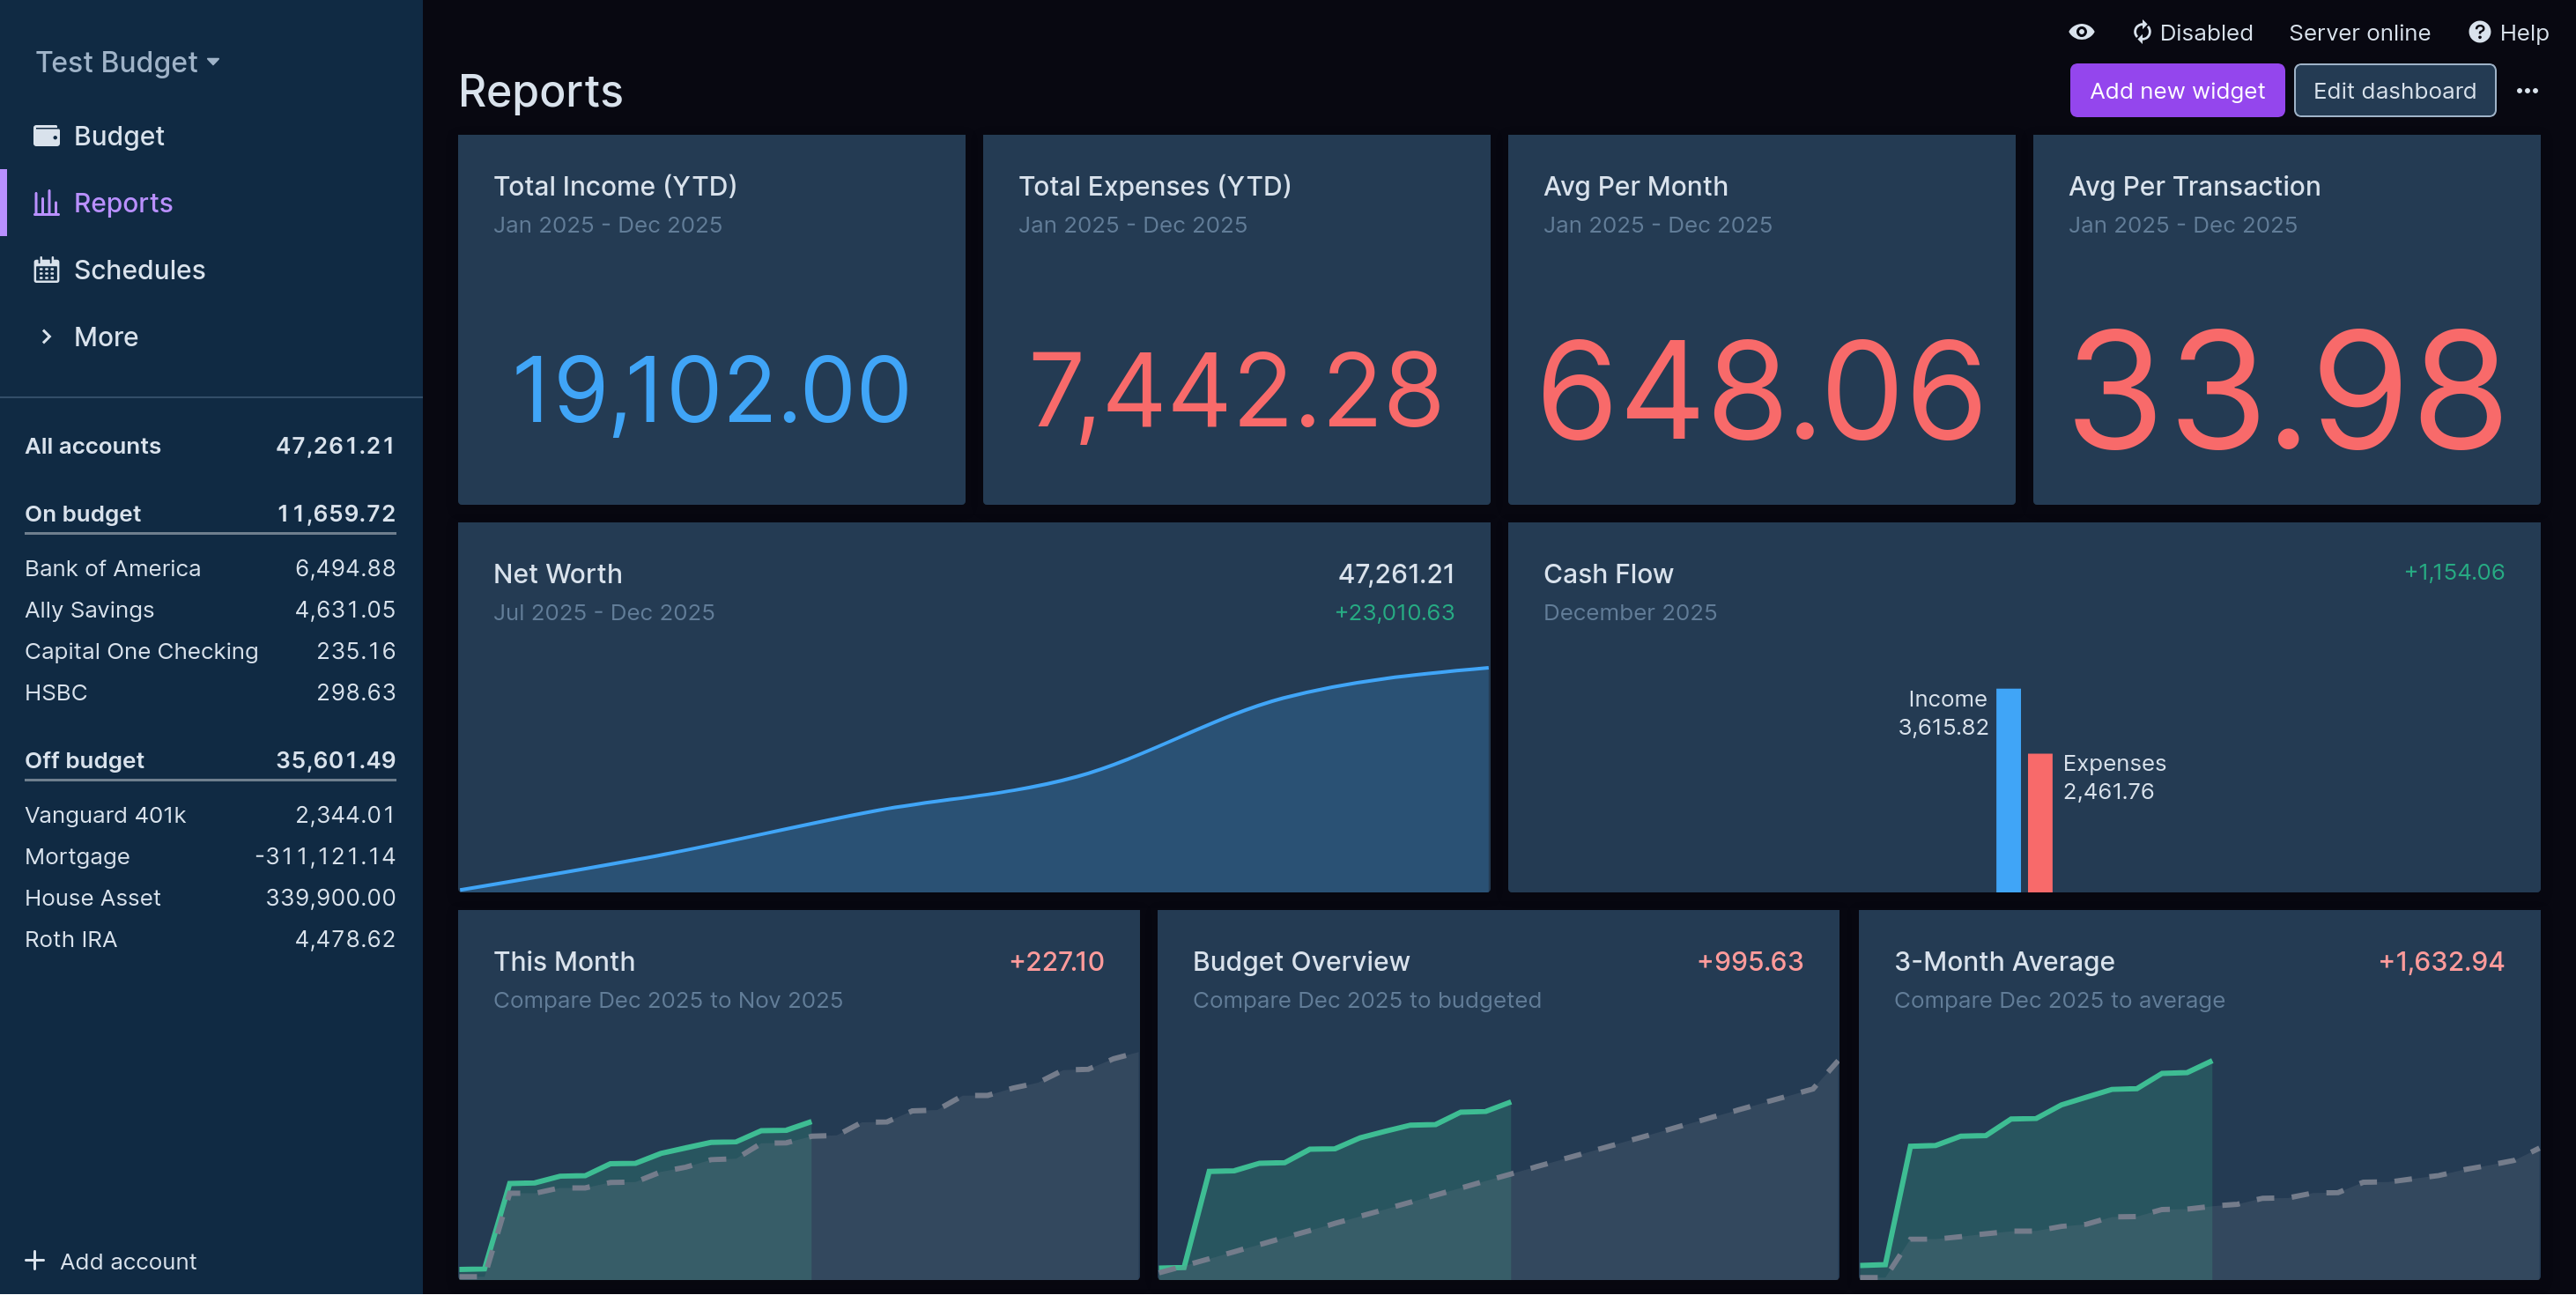Open the Budget page from sidebar

pos(118,136)
